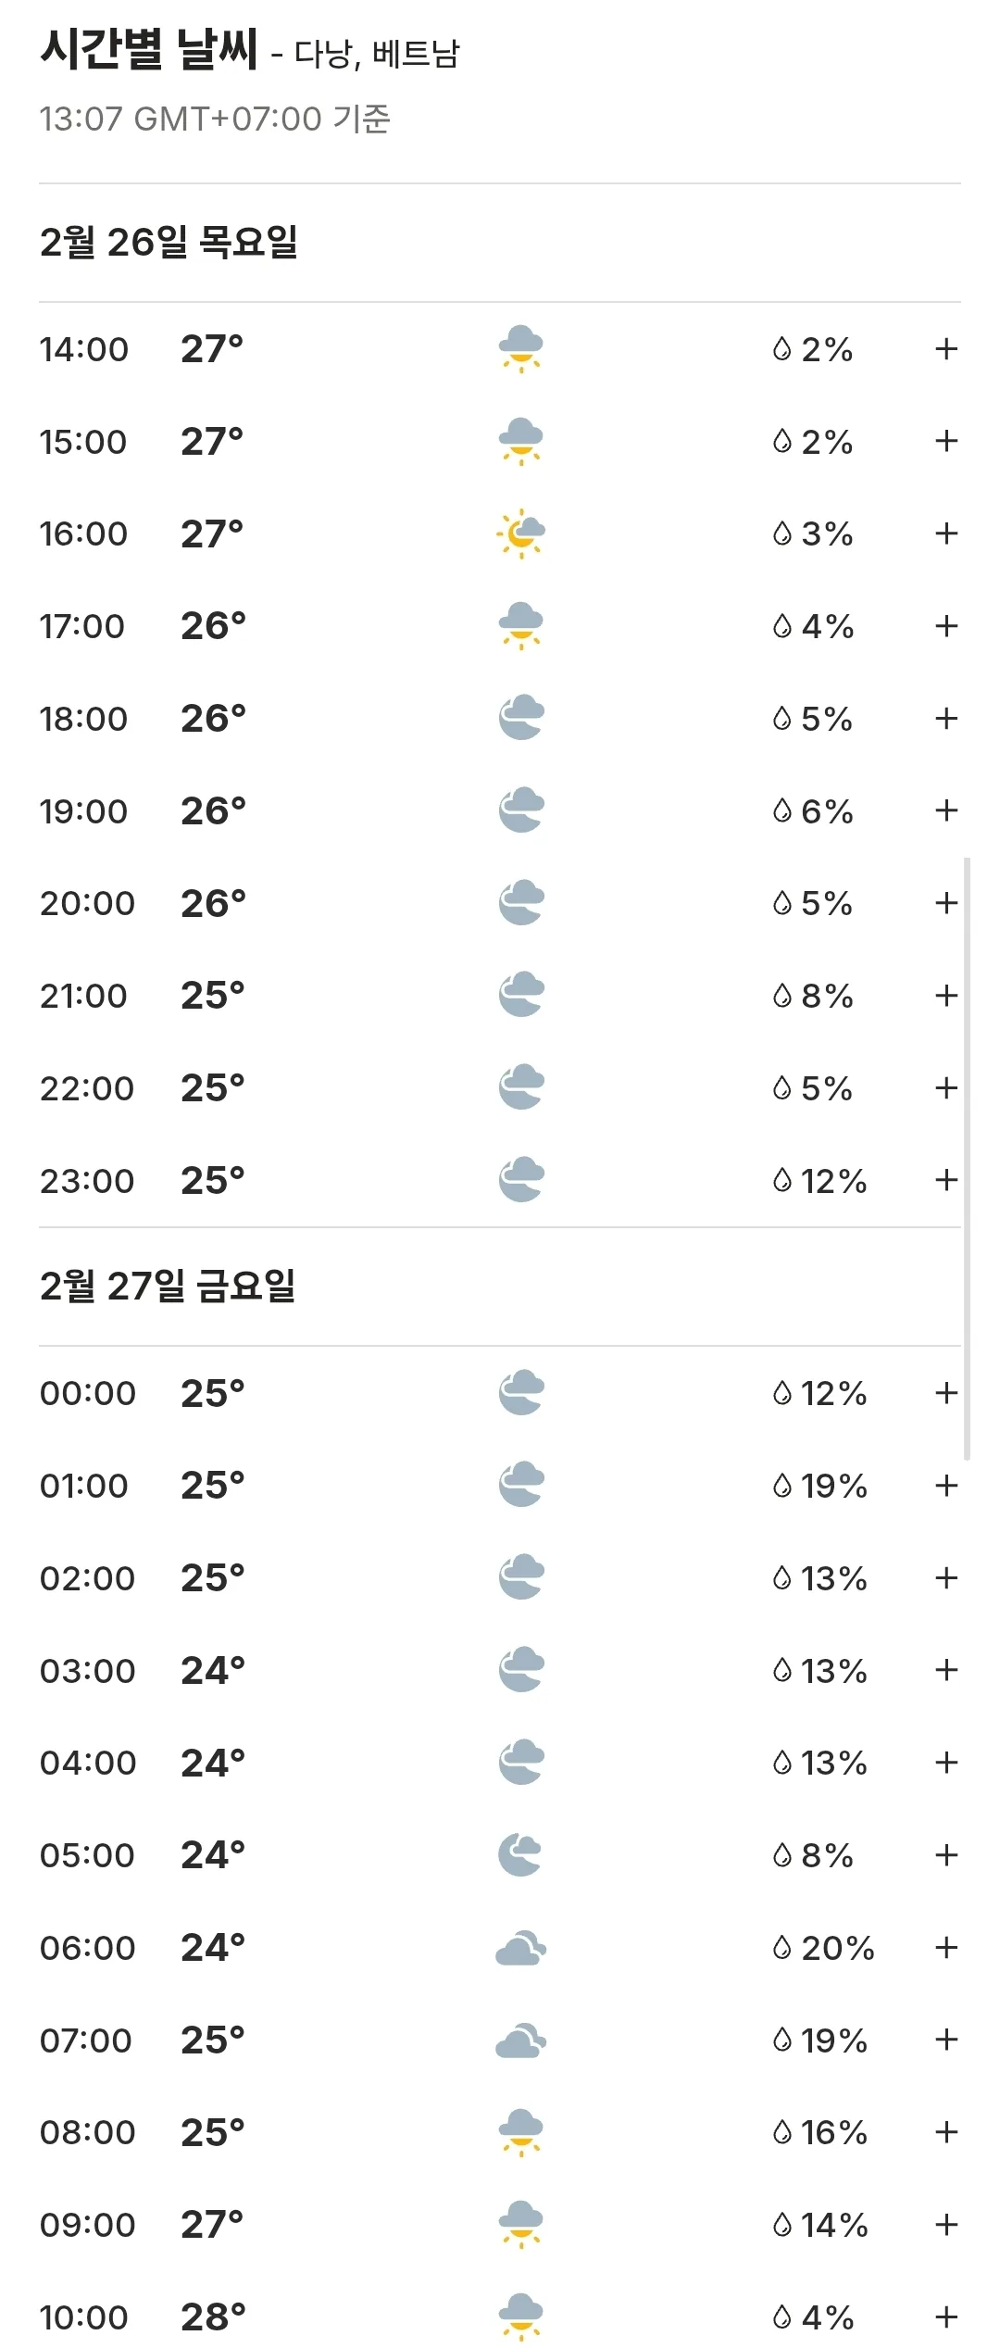
Task: Select the 18:00 cloudy night icon
Action: point(520,718)
